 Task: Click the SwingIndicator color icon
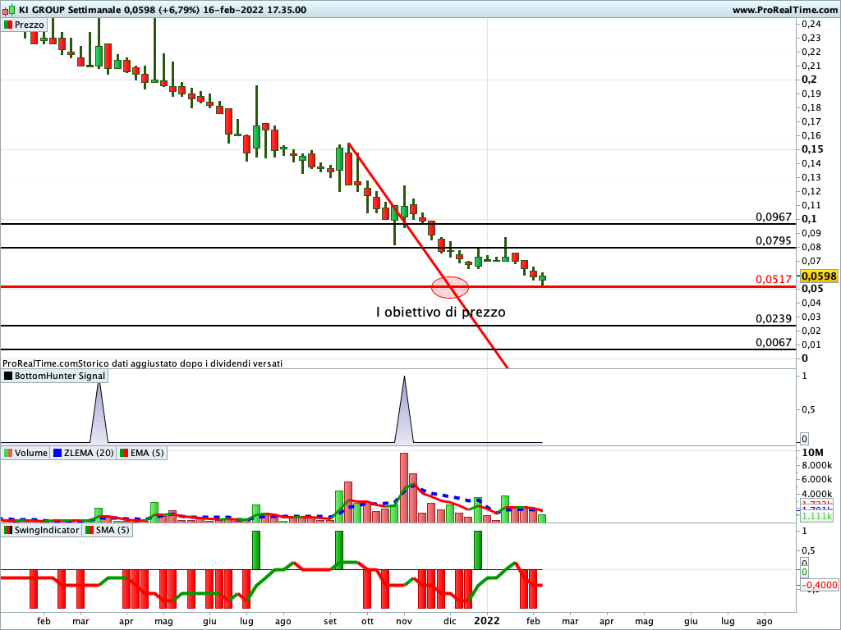pos(8,530)
